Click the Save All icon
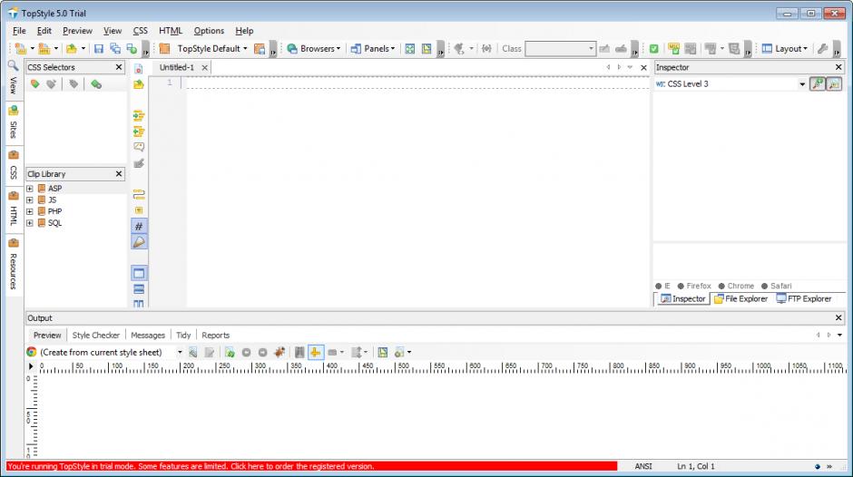The height and width of the screenshot is (477, 853). point(115,49)
